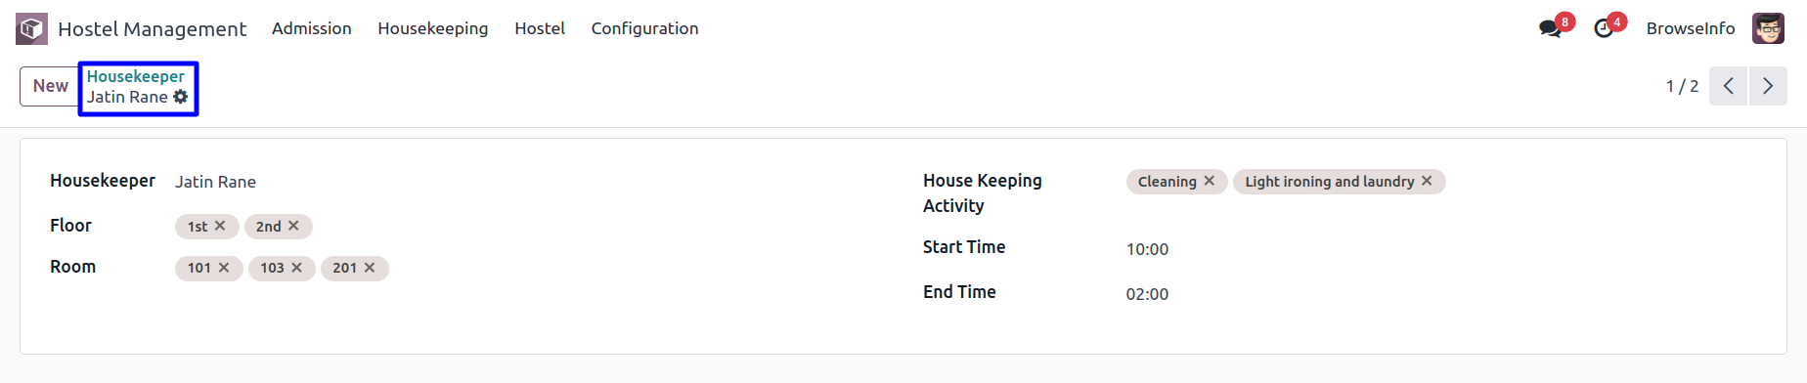Remove room 201 tag

click(x=370, y=268)
